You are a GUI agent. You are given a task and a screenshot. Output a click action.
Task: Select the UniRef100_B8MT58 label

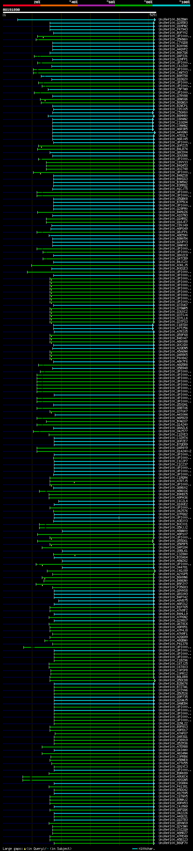tap(173, 76)
